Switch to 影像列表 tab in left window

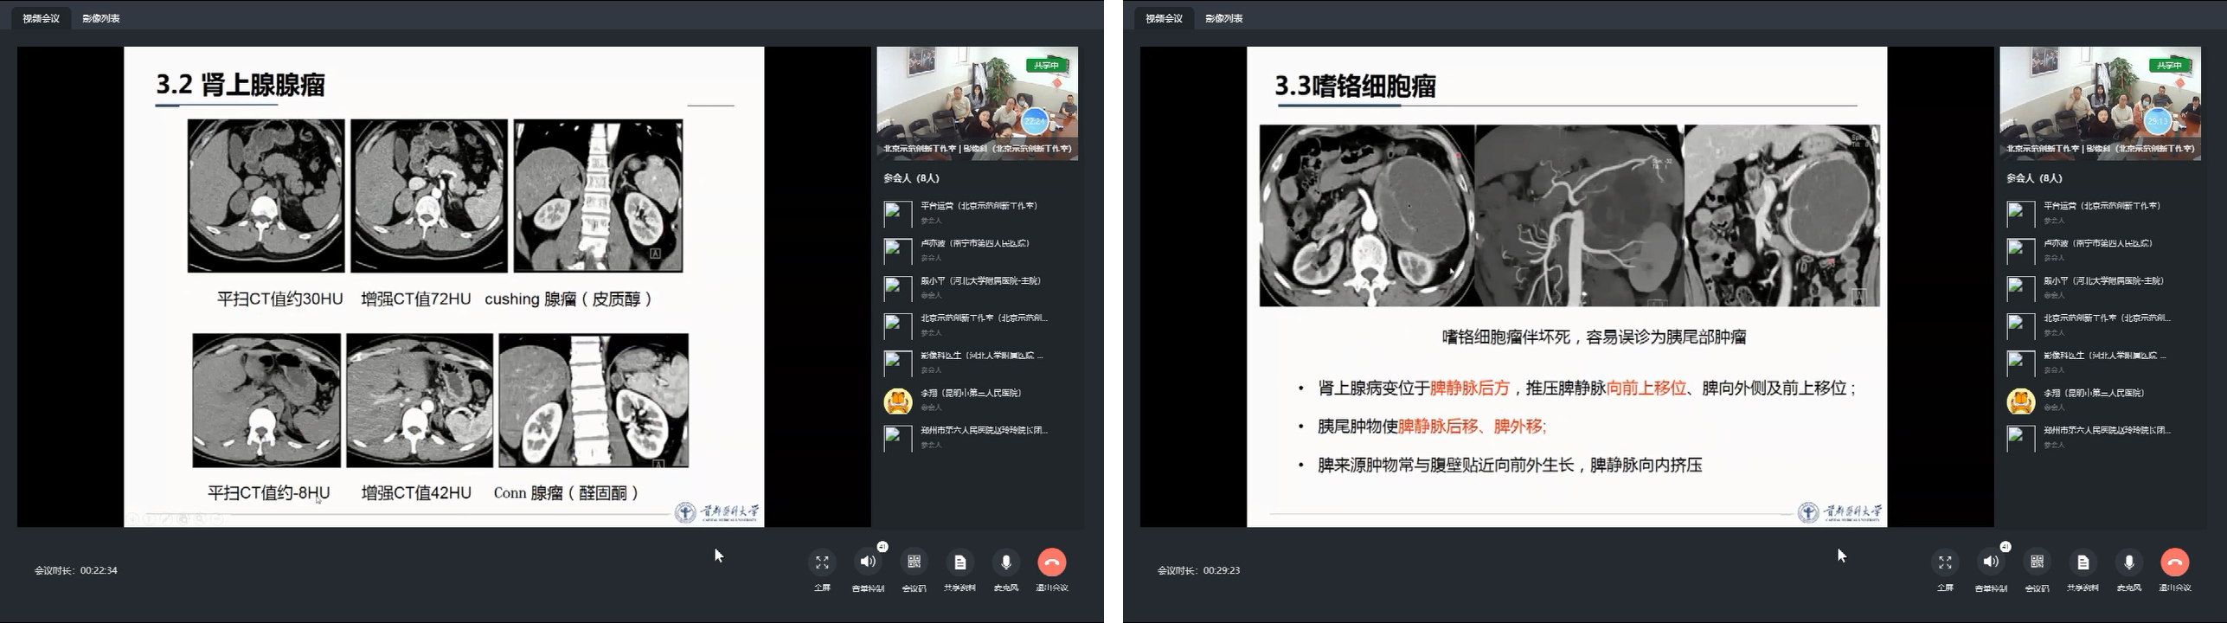(x=101, y=18)
